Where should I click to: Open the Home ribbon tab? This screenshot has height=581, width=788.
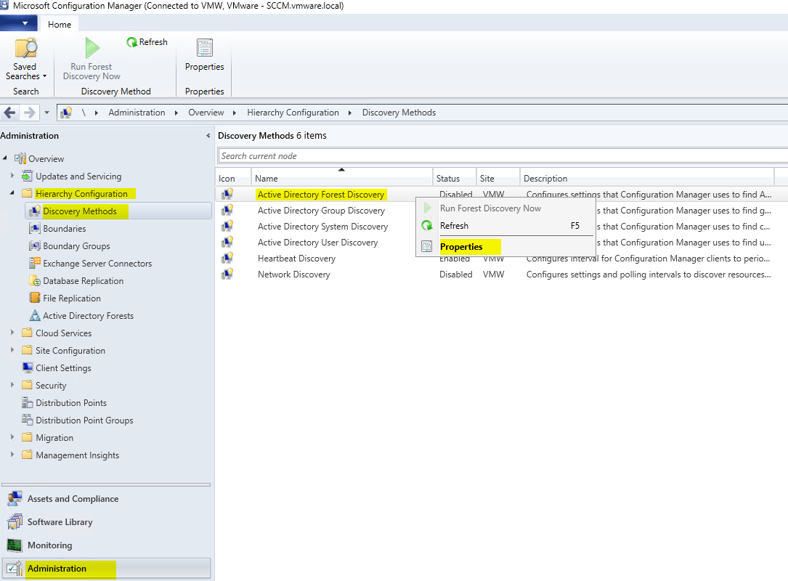(x=60, y=24)
